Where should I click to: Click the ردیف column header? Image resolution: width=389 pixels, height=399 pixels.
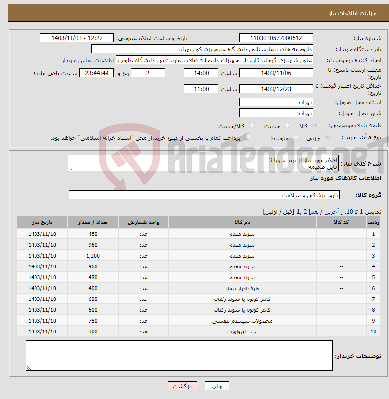click(x=373, y=222)
